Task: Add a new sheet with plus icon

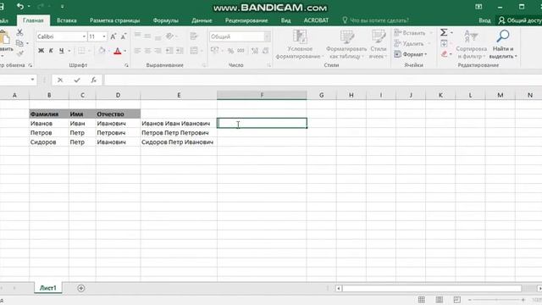Action: pyautogui.click(x=81, y=288)
